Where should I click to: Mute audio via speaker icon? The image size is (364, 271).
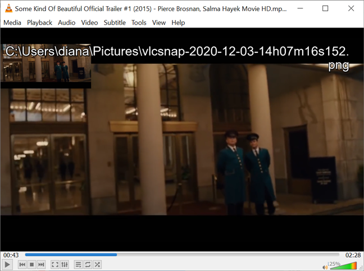(325, 267)
